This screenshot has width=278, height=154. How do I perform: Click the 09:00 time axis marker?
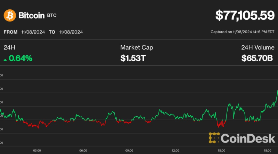pyautogui.click(x=129, y=151)
